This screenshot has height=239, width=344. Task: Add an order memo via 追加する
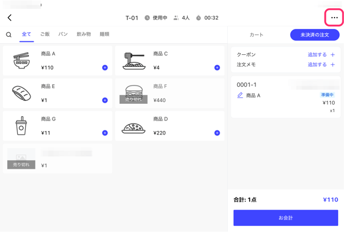(321, 64)
